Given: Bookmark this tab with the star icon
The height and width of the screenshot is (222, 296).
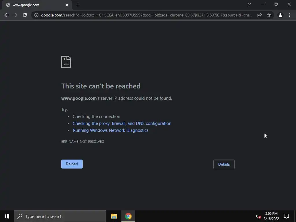Looking at the screenshot, I should point(269,15).
